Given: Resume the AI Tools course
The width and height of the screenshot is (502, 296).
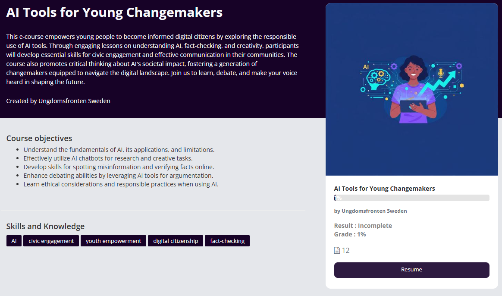Looking at the screenshot, I should click(x=411, y=270).
